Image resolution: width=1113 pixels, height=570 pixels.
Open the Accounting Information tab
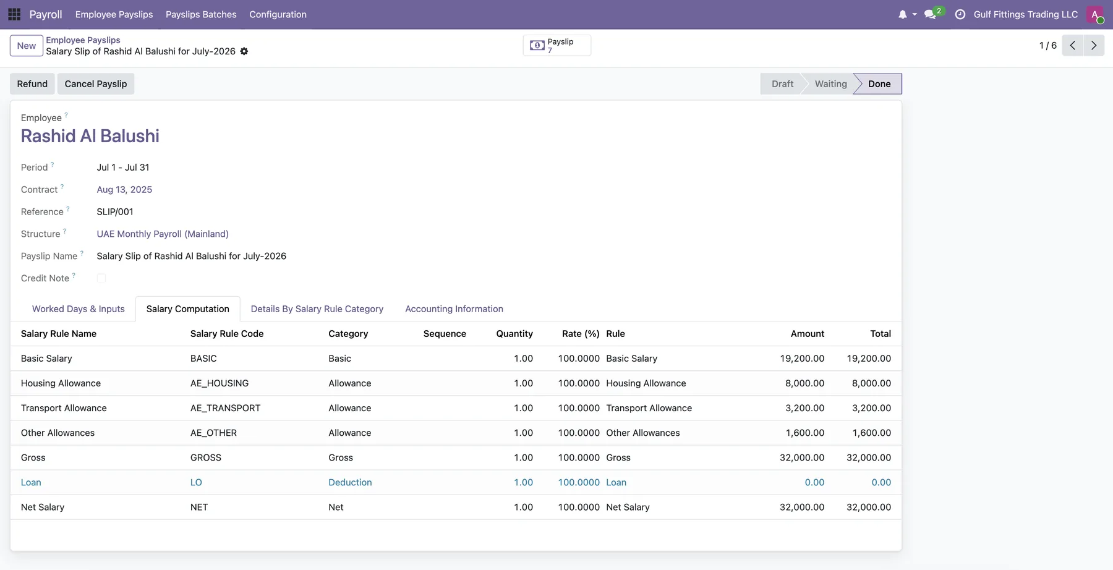coord(454,309)
